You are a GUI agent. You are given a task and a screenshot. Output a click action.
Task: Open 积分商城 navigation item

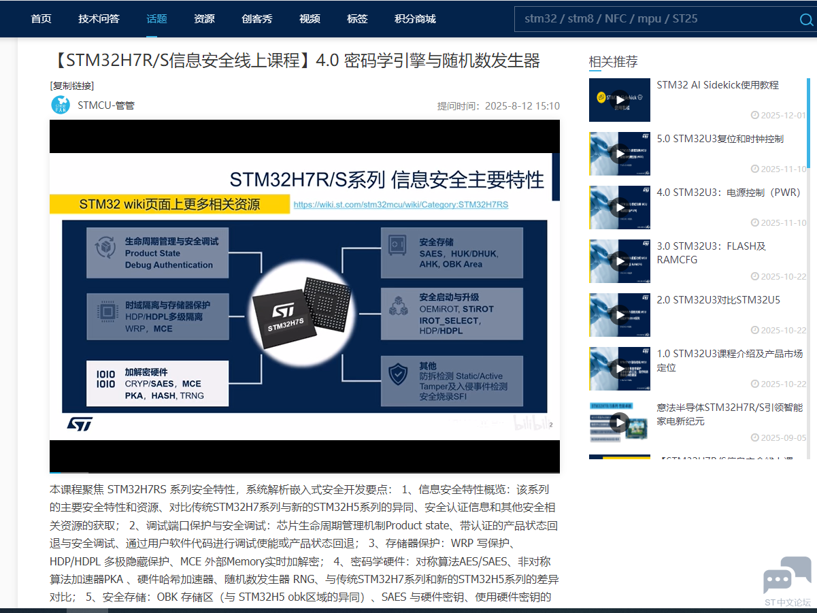point(415,19)
